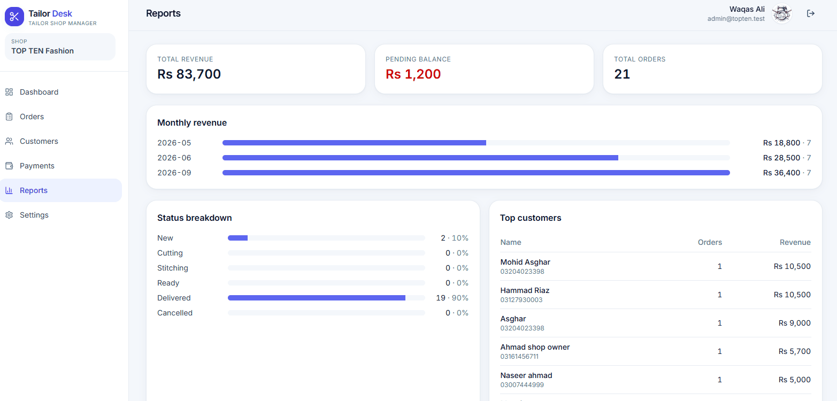Screen dimensions: 837x401
Task: Click the Waqas Ali user name
Action: click(x=747, y=9)
